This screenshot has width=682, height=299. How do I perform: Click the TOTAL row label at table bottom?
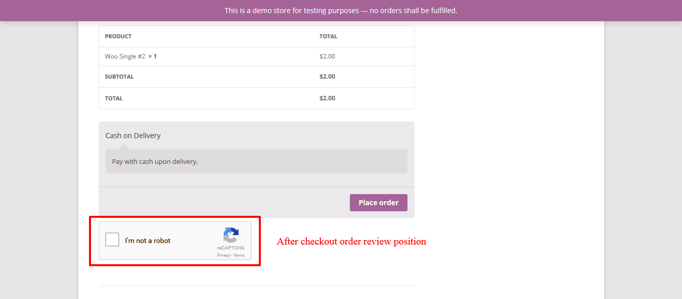click(114, 98)
